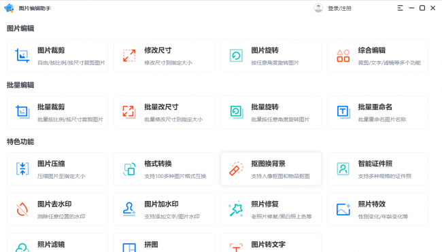
Task: Click the user avatar icon
Action: click(x=318, y=8)
